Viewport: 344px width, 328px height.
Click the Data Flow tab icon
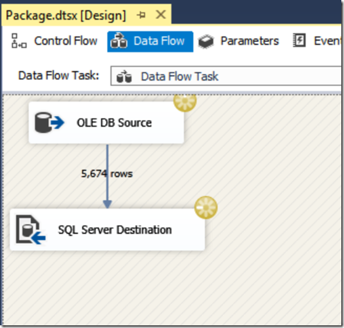119,41
